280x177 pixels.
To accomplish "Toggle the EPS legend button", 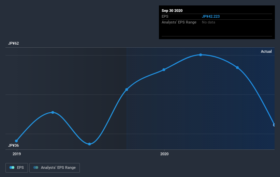I will [17, 167].
